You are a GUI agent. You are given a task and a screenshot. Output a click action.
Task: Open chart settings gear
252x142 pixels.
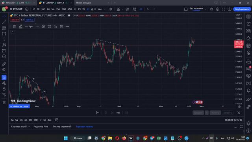pos(218,9)
